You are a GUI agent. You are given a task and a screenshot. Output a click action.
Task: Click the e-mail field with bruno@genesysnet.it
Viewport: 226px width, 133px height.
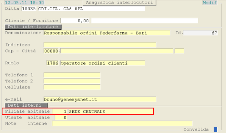(x=100, y=99)
